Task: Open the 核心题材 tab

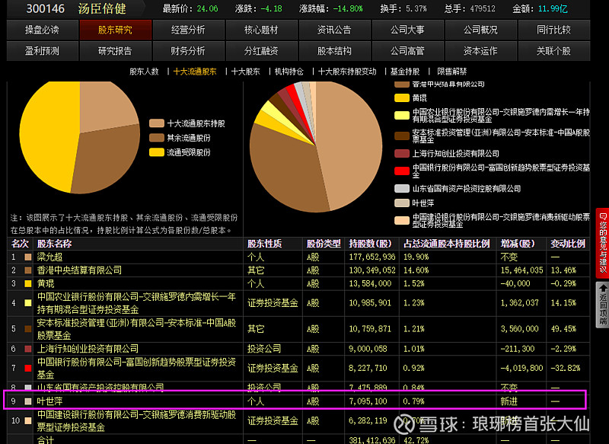Action: (261, 30)
